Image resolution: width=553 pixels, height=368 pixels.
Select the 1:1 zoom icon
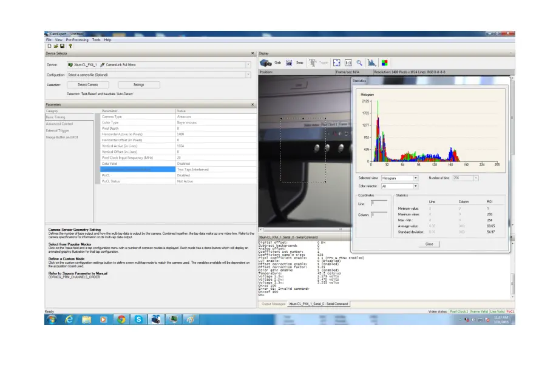[x=348, y=62]
